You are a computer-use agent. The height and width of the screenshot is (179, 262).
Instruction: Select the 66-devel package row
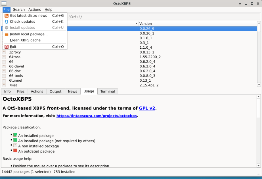tap(129, 66)
